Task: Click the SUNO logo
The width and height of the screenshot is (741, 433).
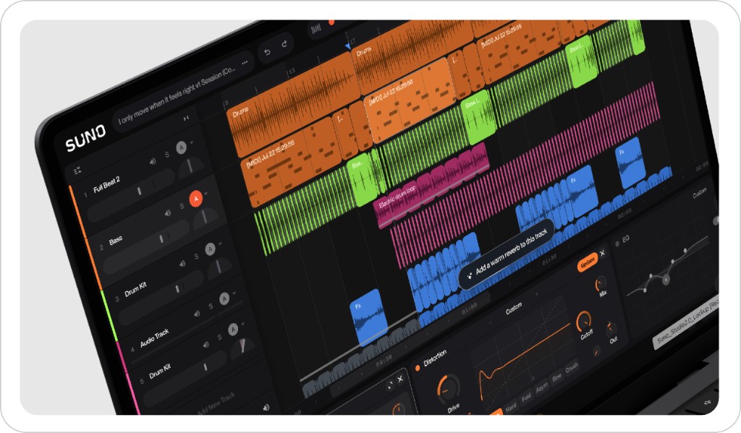Action: [x=85, y=139]
